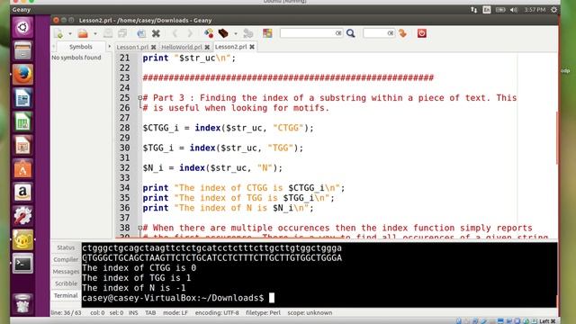Open the build options dropdown arrow
Screen dimensions: 576x324
(236, 33)
